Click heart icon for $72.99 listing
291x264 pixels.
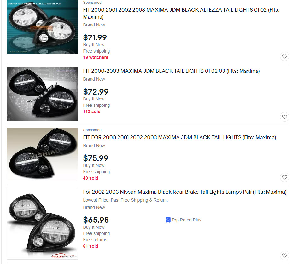(284, 117)
